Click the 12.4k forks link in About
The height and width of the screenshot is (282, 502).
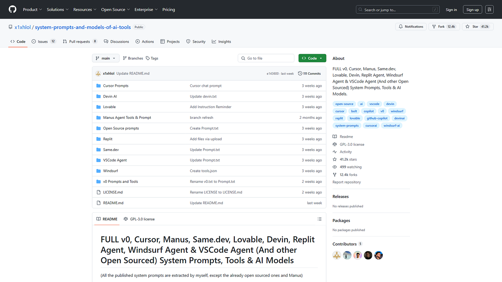point(345,175)
